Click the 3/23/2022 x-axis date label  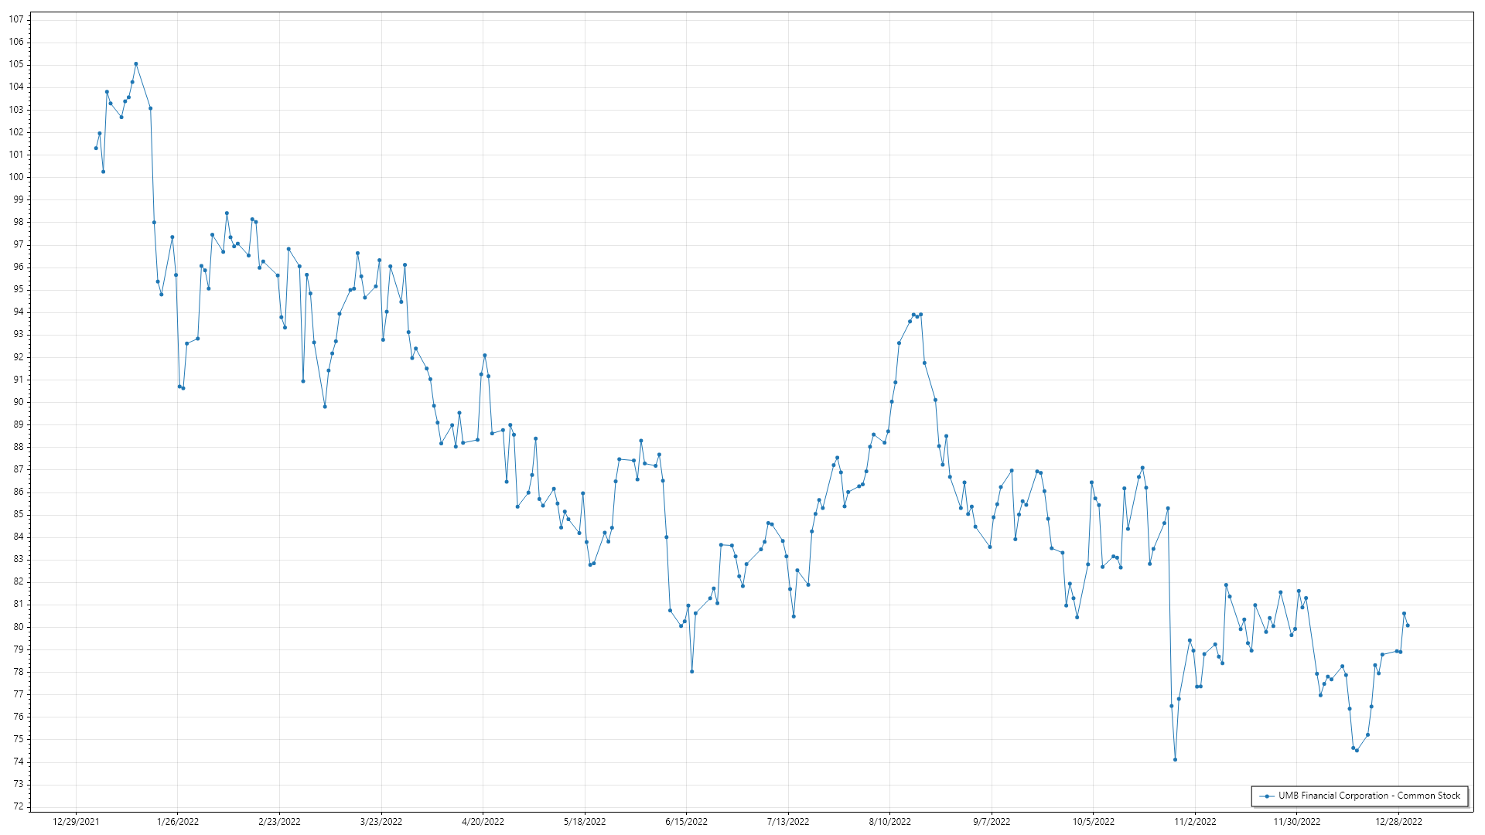click(x=381, y=822)
